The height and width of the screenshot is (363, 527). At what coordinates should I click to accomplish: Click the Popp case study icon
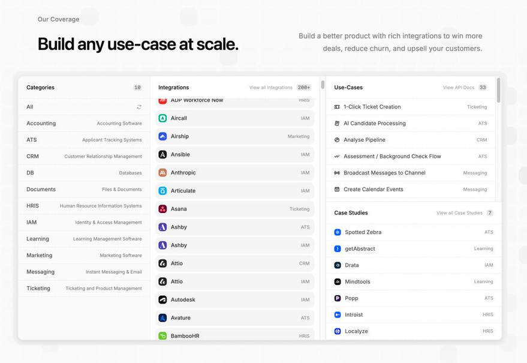(x=338, y=298)
